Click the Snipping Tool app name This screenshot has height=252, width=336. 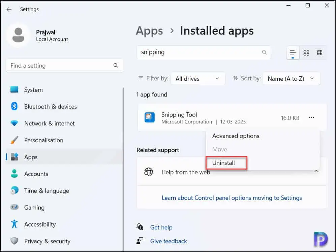click(x=179, y=115)
